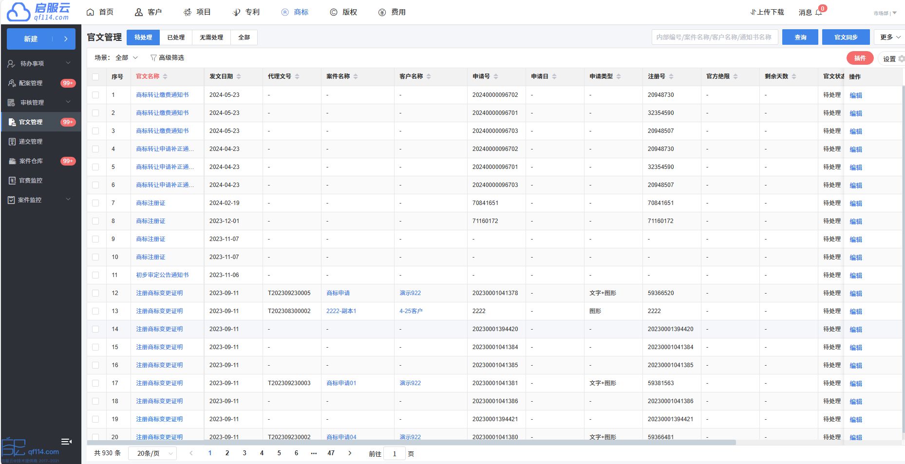Viewport: 905px width, 464px height.
Task: Open the 首页 home navigation icon
Action: (x=90, y=12)
